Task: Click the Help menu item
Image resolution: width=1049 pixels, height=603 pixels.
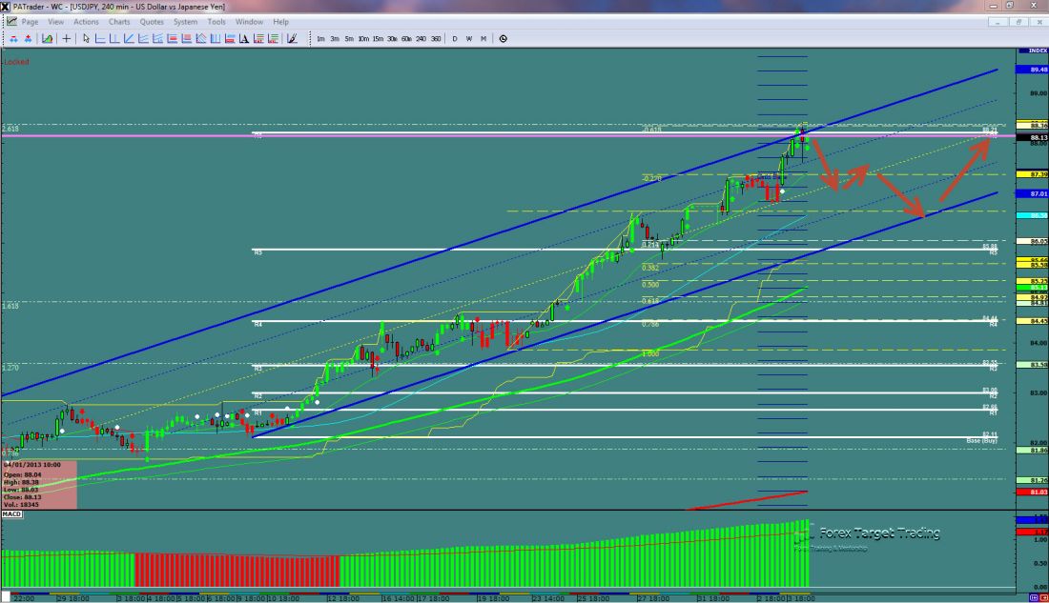Action: (280, 21)
